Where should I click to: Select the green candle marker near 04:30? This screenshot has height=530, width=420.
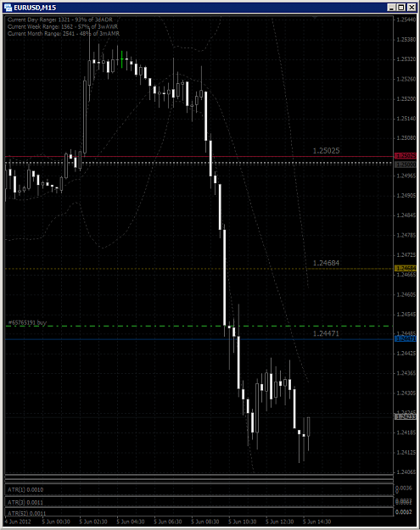coord(121,59)
